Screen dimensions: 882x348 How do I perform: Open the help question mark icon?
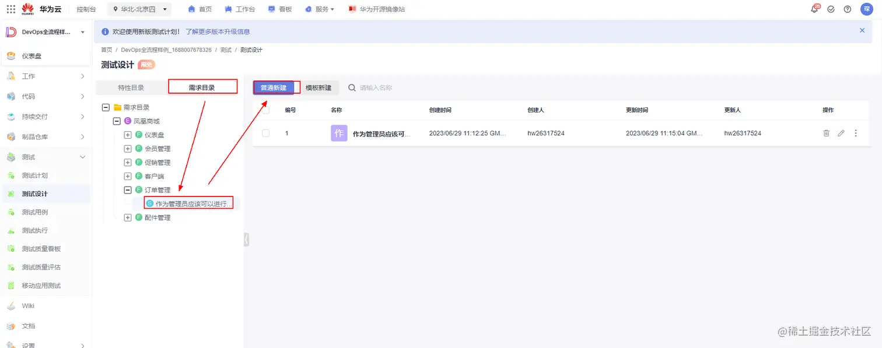[x=847, y=9]
